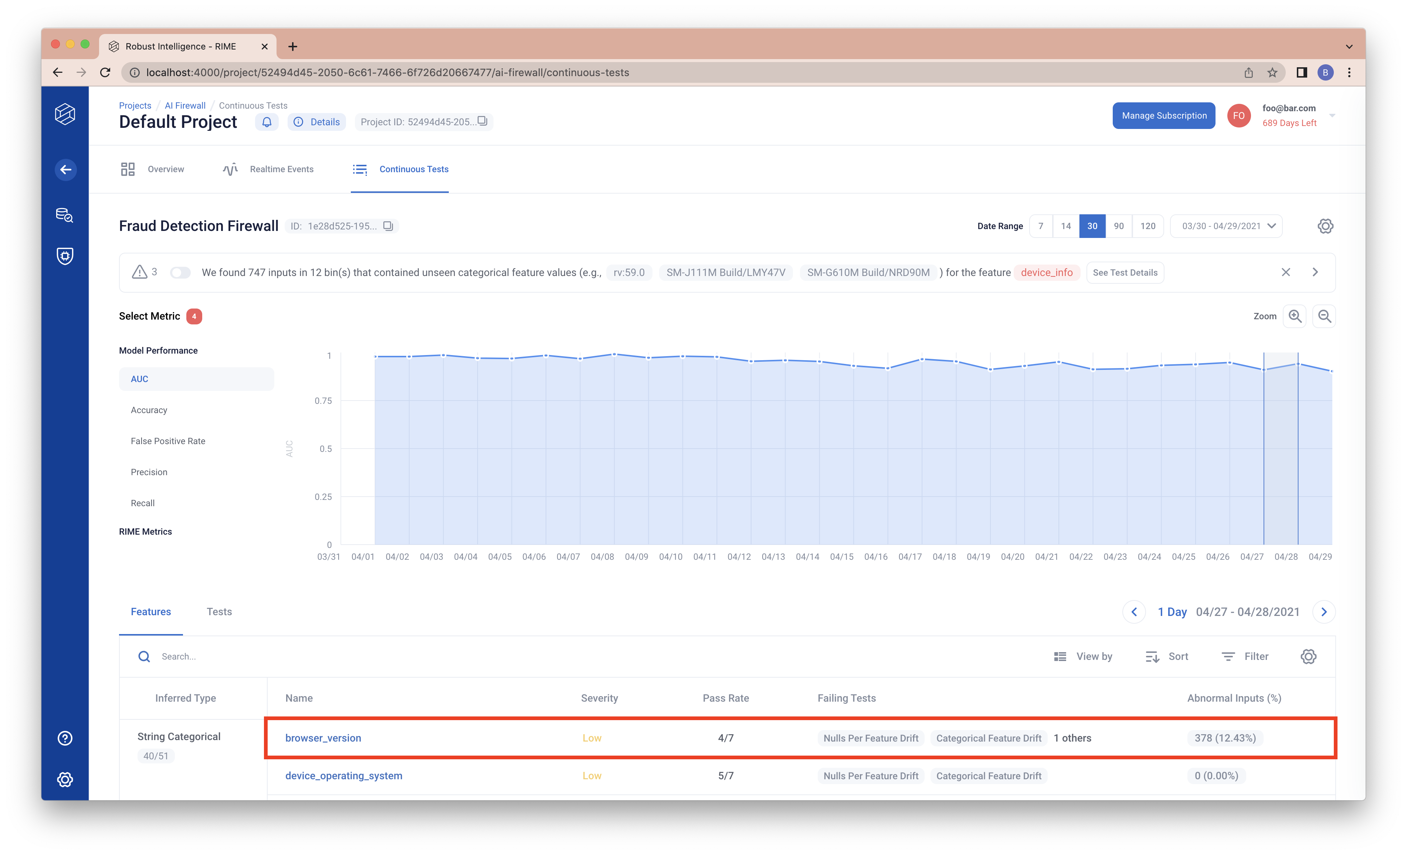Open the Filter options

coord(1245,657)
